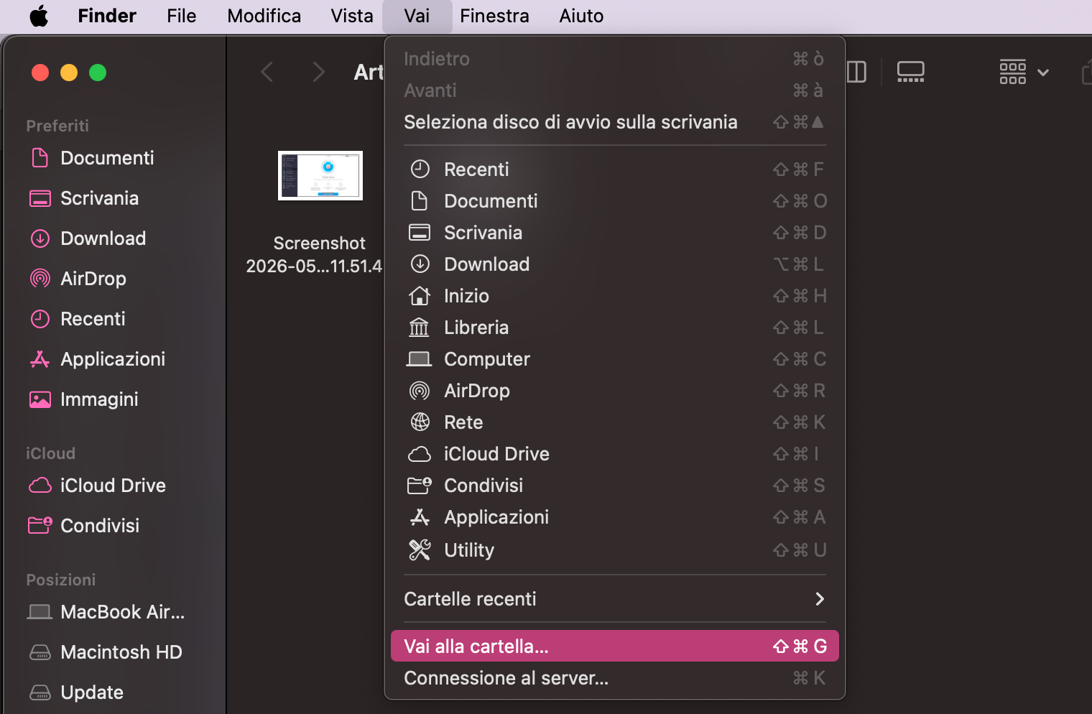Open Documenti in the Finder sidebar
The image size is (1092, 714).
tap(107, 158)
